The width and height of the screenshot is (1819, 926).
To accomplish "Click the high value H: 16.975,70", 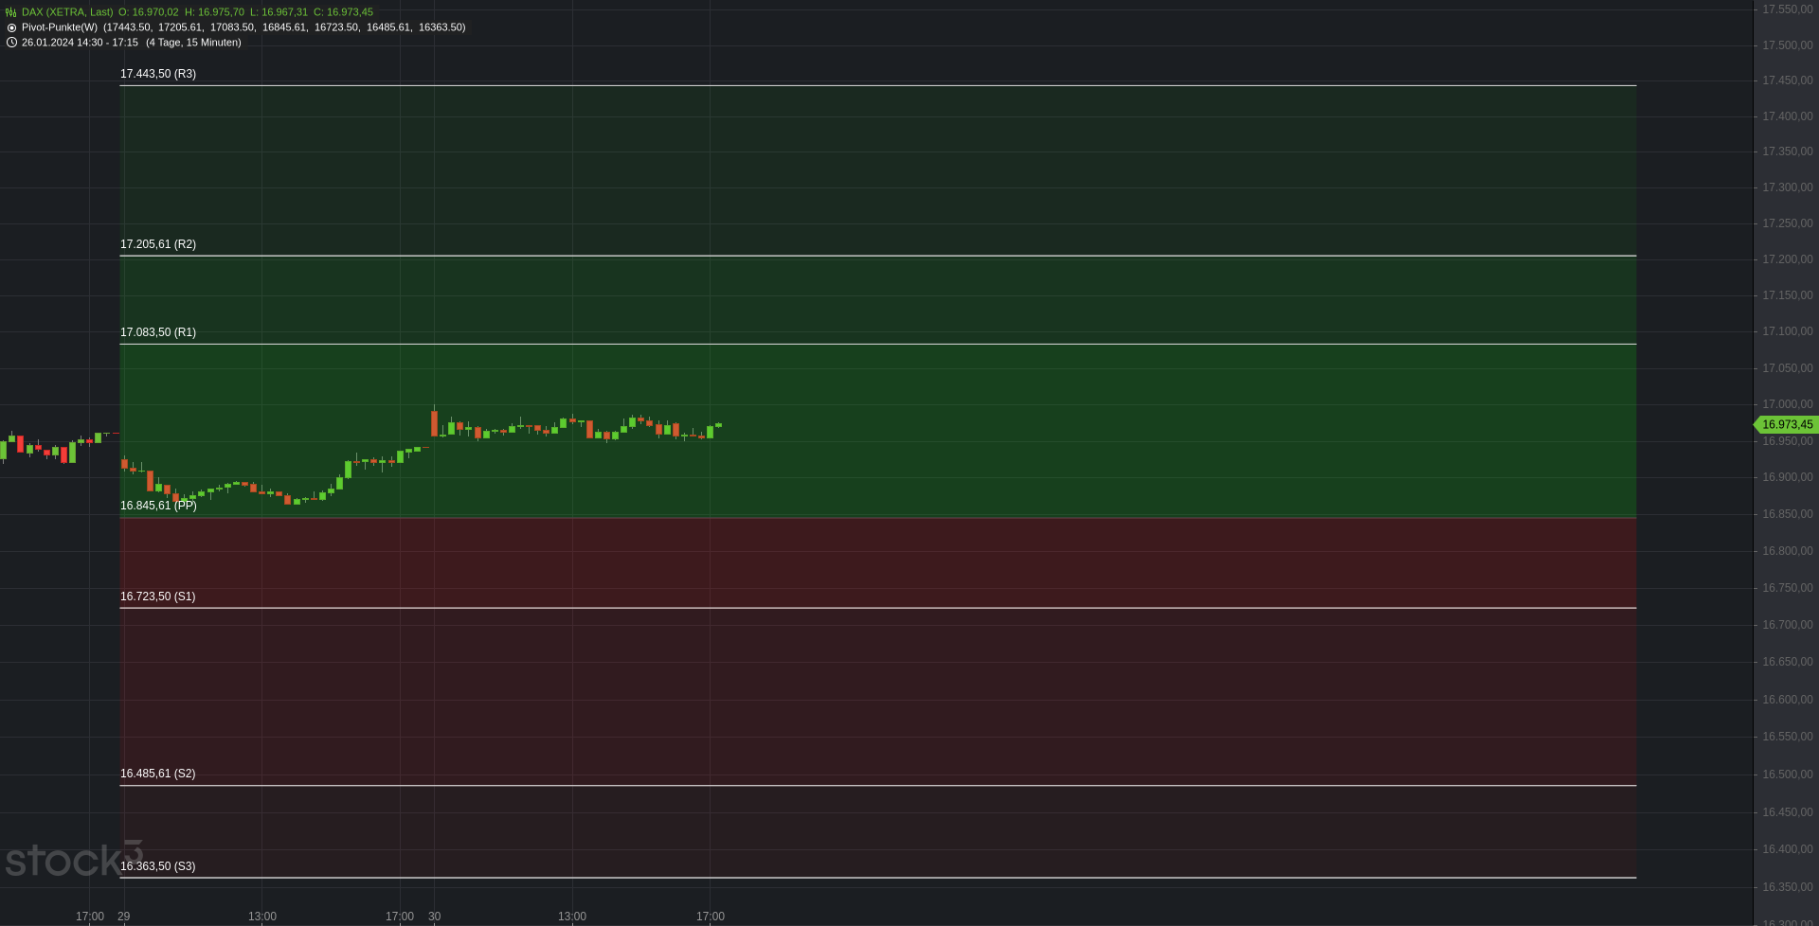I will 214,12.
